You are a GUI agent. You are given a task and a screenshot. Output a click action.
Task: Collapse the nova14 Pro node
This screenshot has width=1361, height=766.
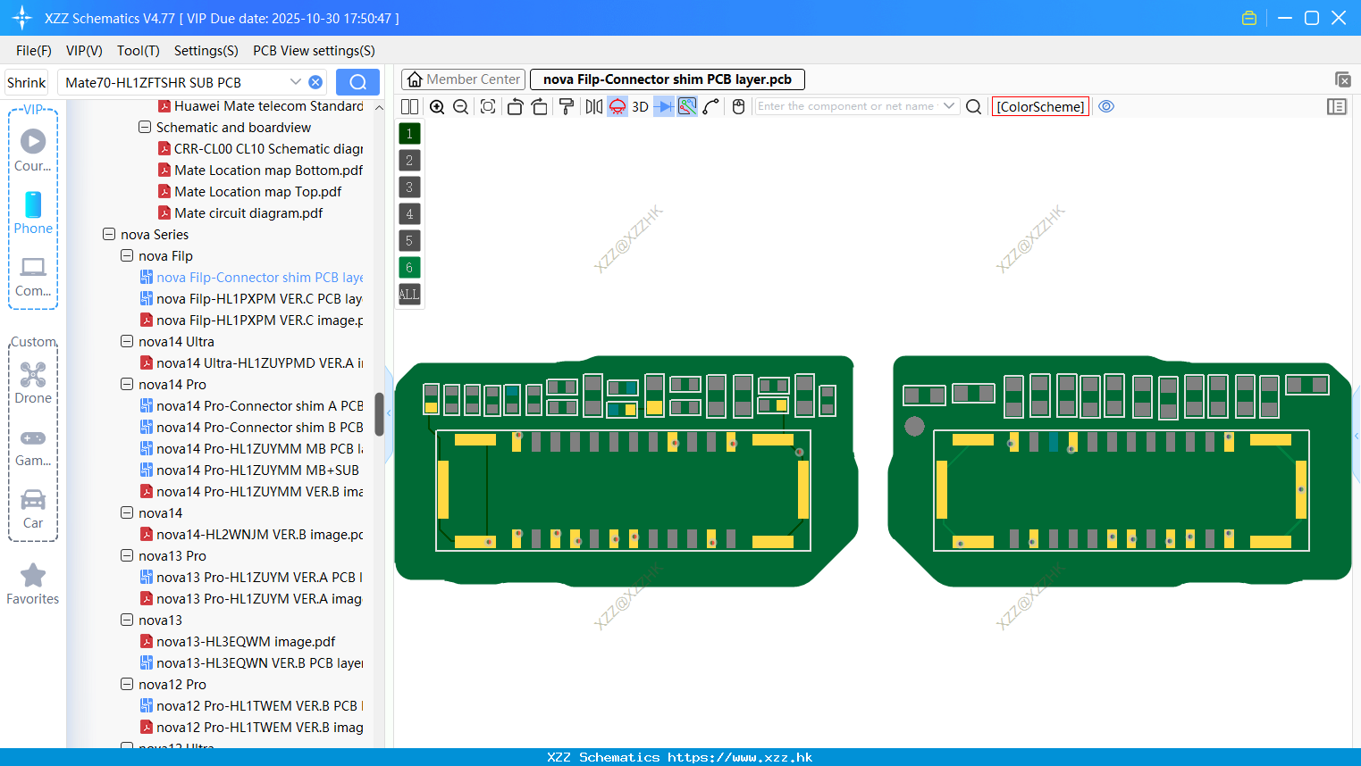(127, 385)
